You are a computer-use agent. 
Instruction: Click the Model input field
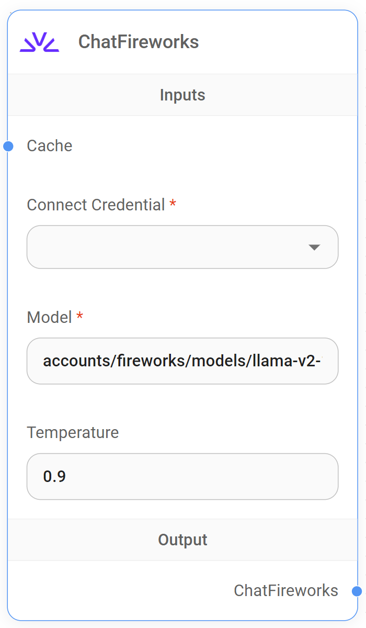[x=182, y=361]
